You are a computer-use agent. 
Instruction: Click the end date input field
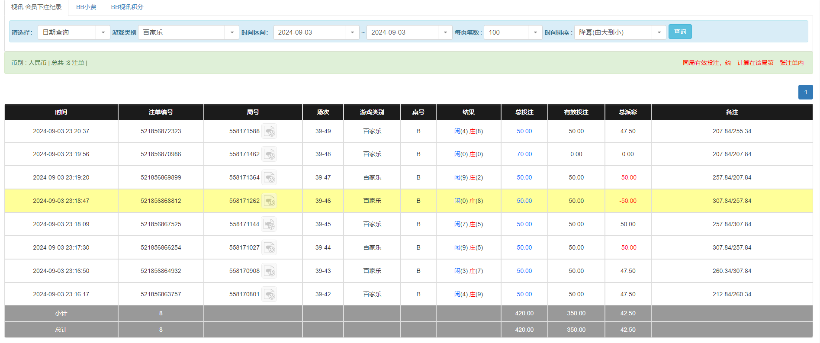tap(402, 32)
